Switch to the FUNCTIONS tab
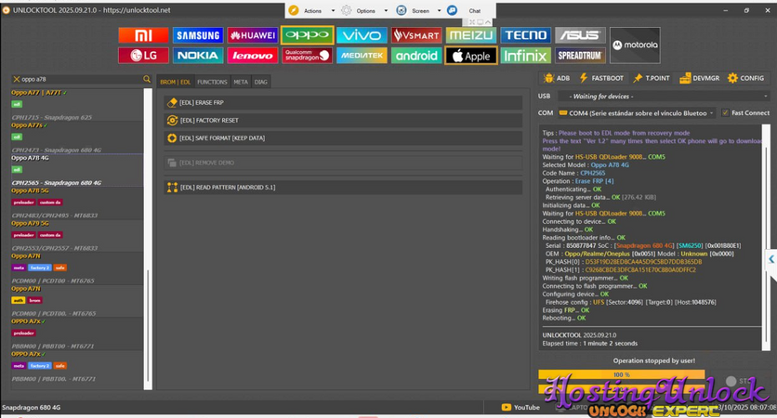This screenshot has width=777, height=418. click(212, 82)
